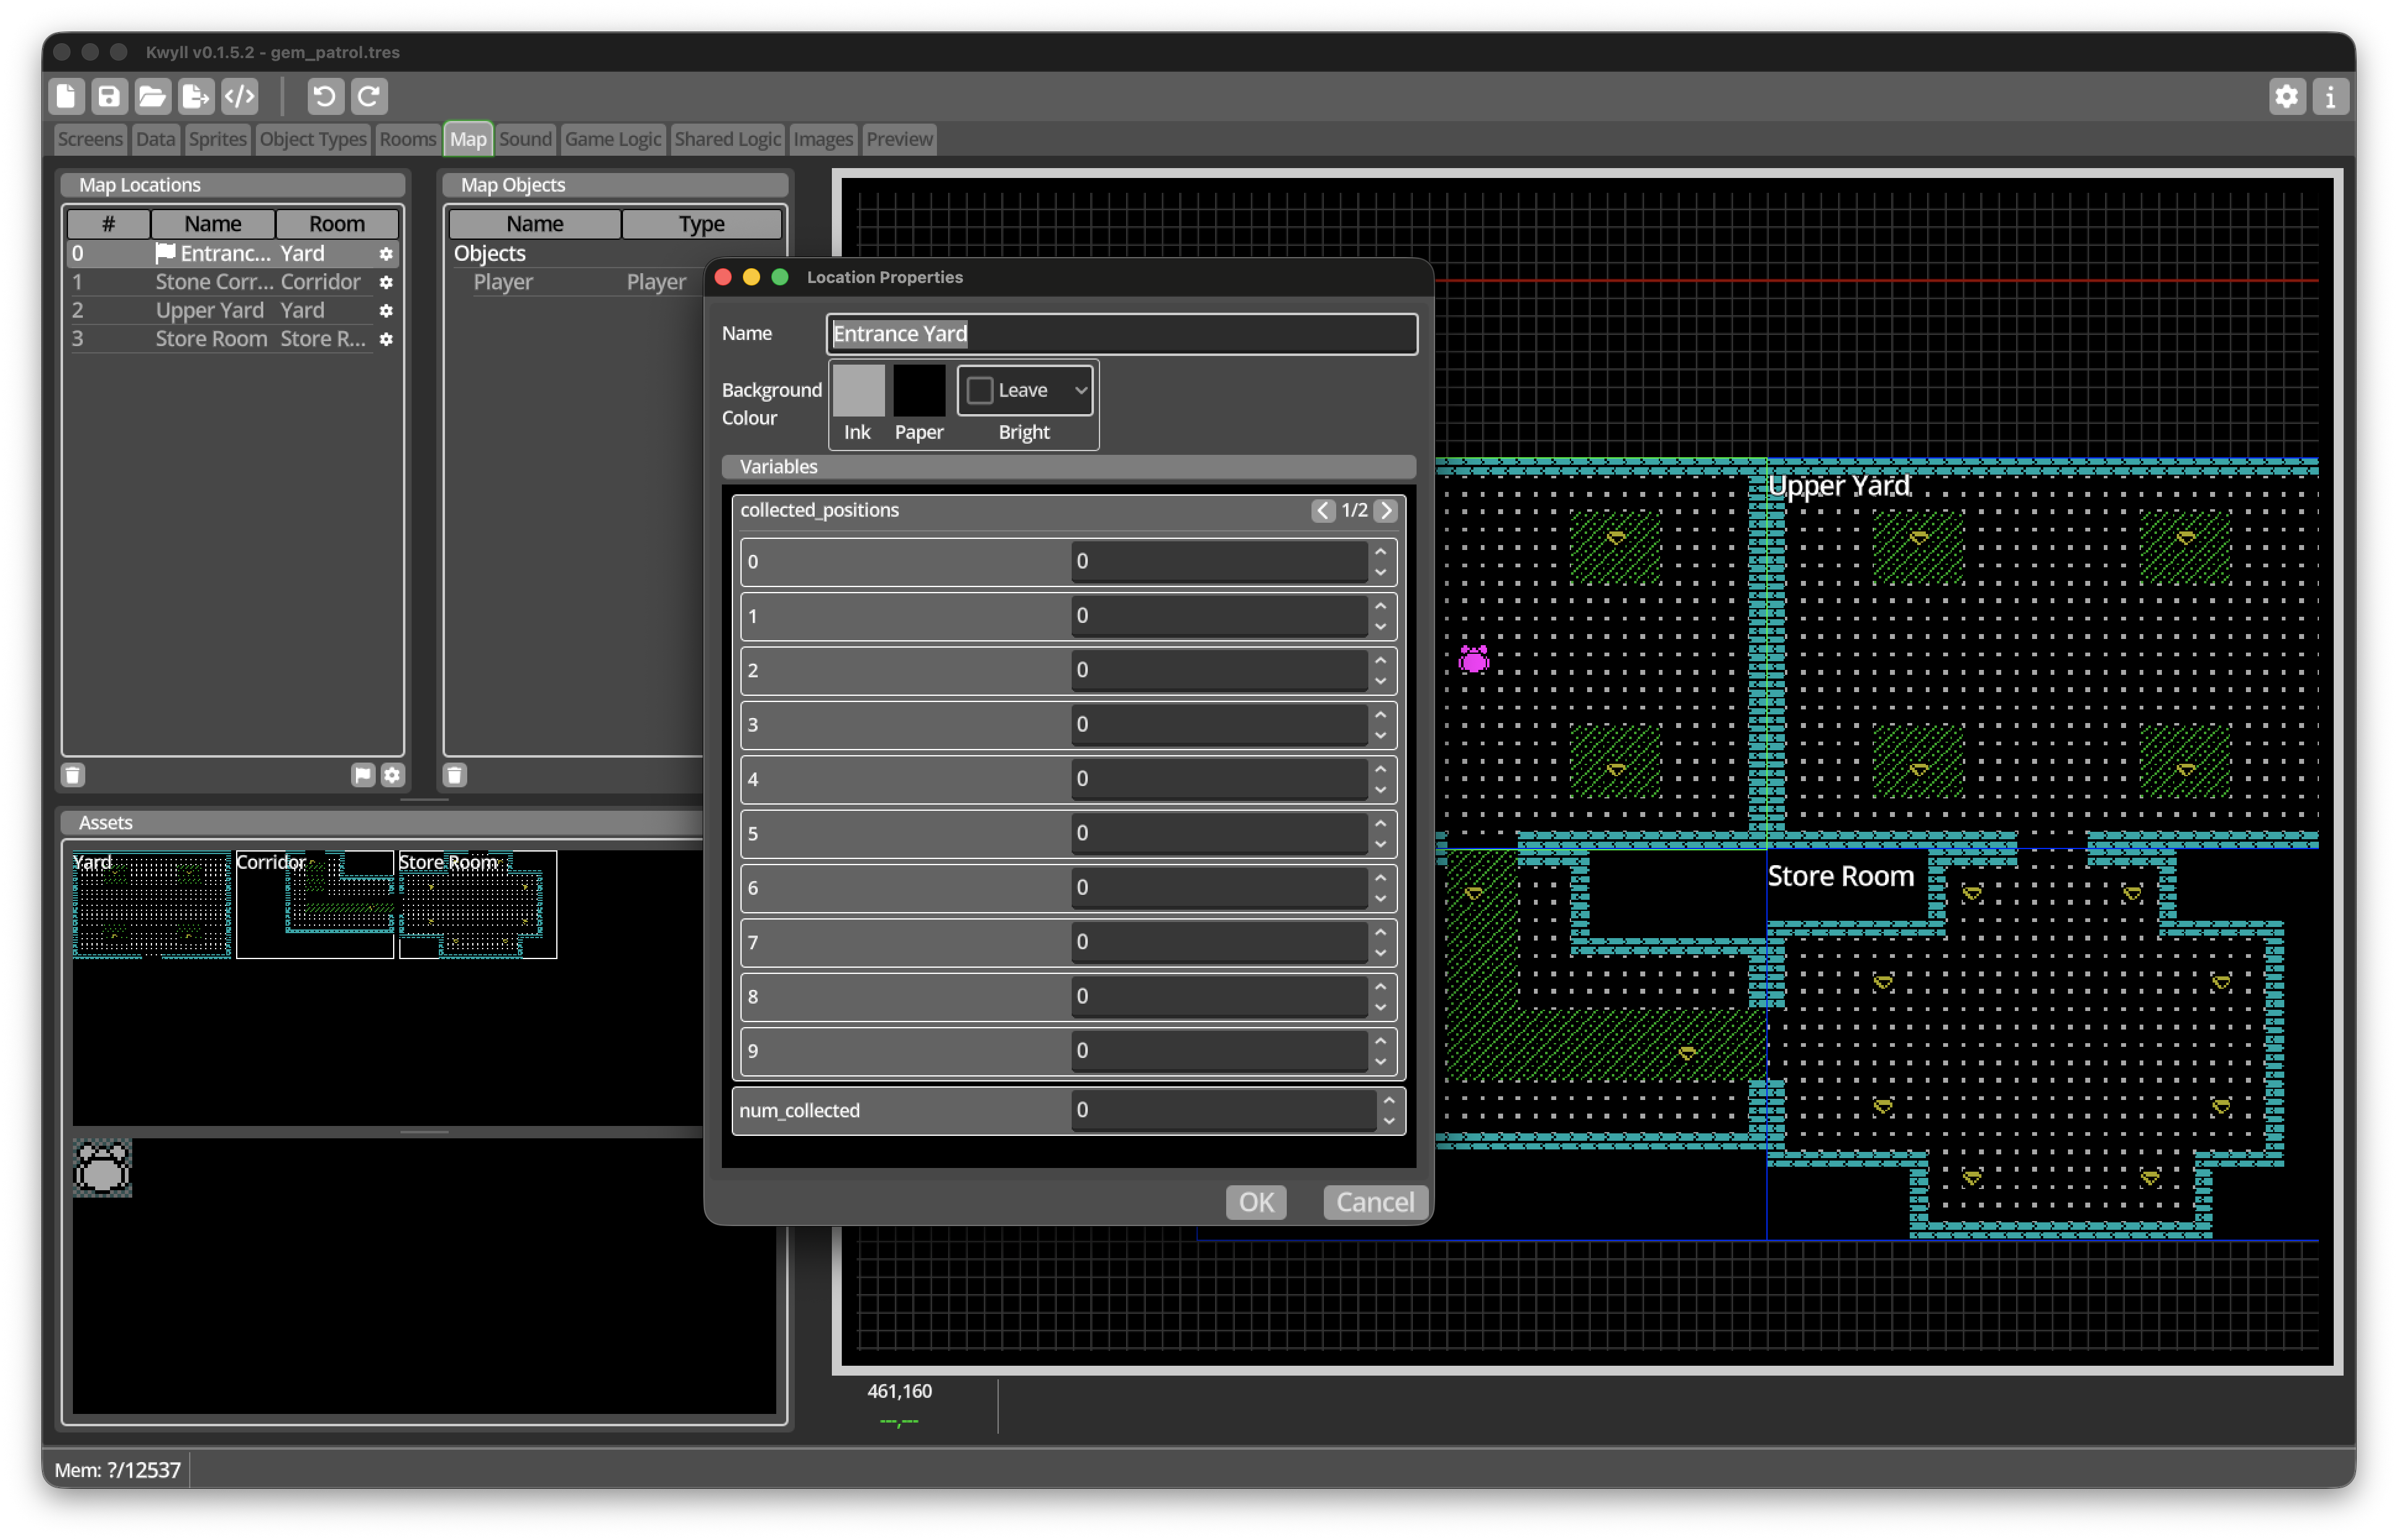Decrease the value for index 7

tap(1381, 953)
